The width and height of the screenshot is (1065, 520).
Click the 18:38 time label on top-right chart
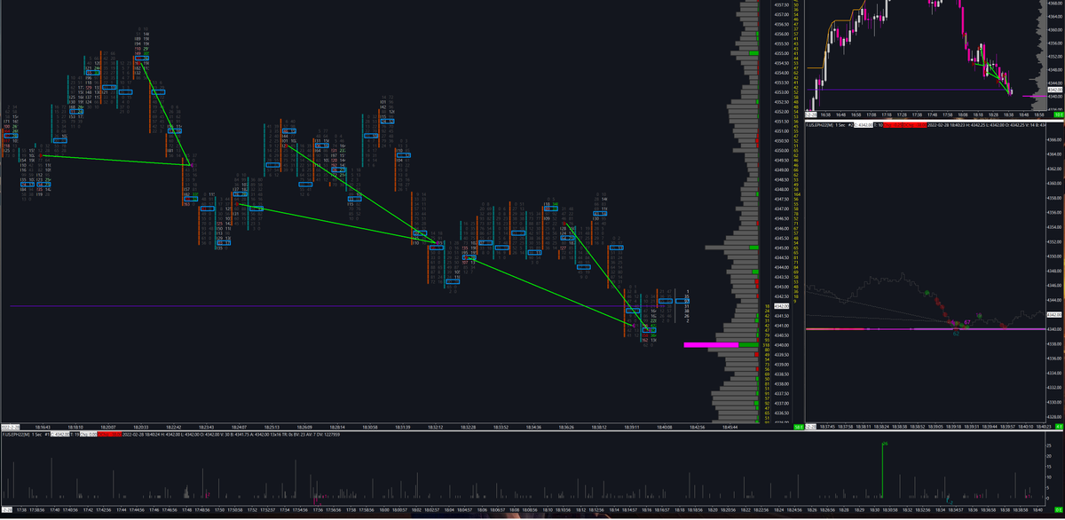[1008, 114]
